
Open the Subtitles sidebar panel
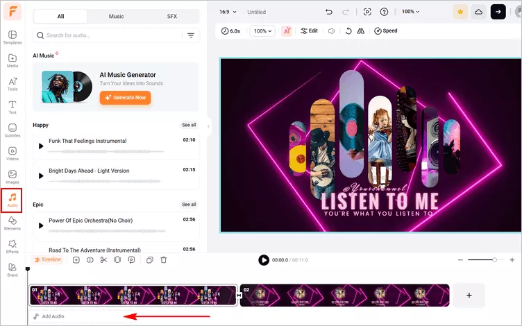[x=12, y=130]
